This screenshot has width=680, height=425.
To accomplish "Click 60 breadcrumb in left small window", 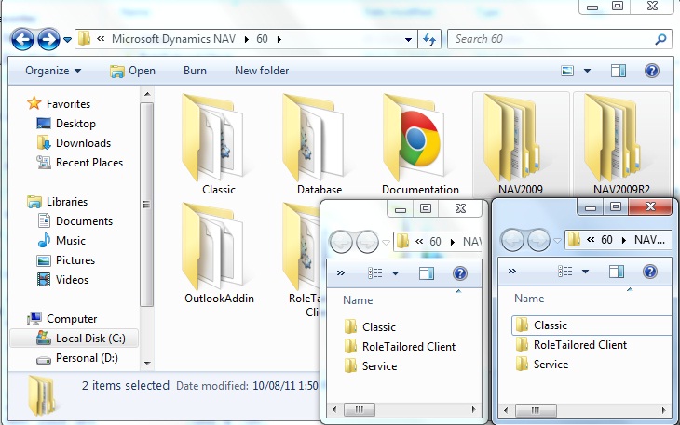I will coord(435,242).
